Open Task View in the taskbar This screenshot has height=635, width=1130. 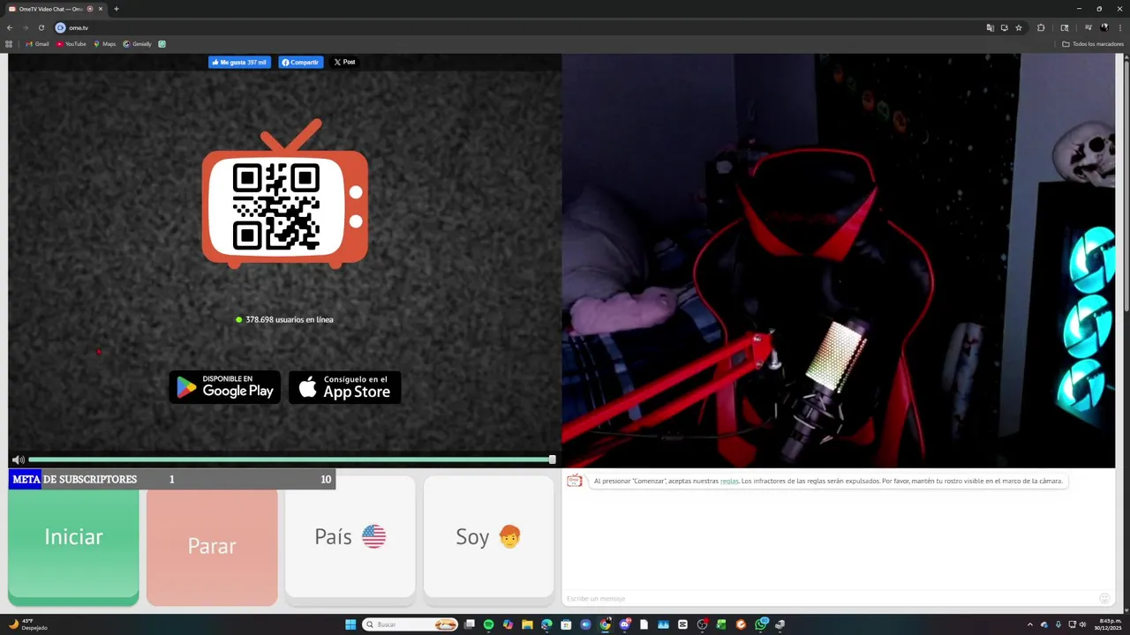(x=470, y=624)
